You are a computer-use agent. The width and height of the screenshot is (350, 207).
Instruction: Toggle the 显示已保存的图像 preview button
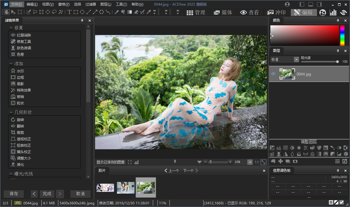pyautogui.click(x=111, y=162)
